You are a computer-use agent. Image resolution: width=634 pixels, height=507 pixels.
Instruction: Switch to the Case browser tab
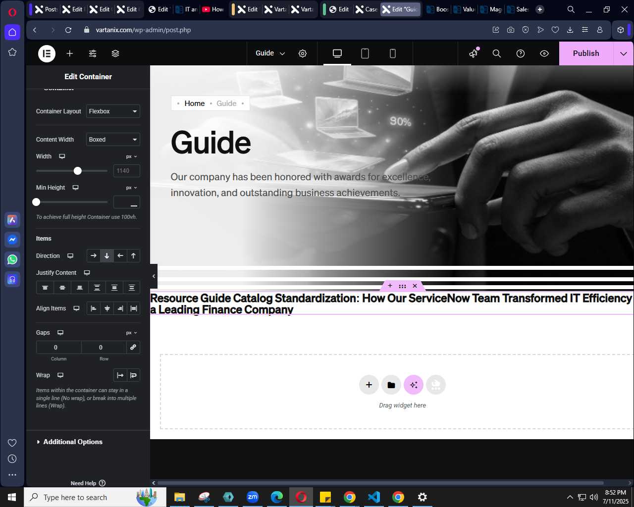pyautogui.click(x=367, y=9)
